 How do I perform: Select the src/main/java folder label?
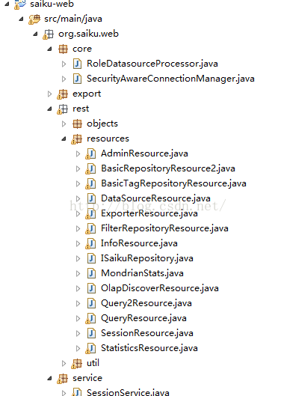(73, 19)
